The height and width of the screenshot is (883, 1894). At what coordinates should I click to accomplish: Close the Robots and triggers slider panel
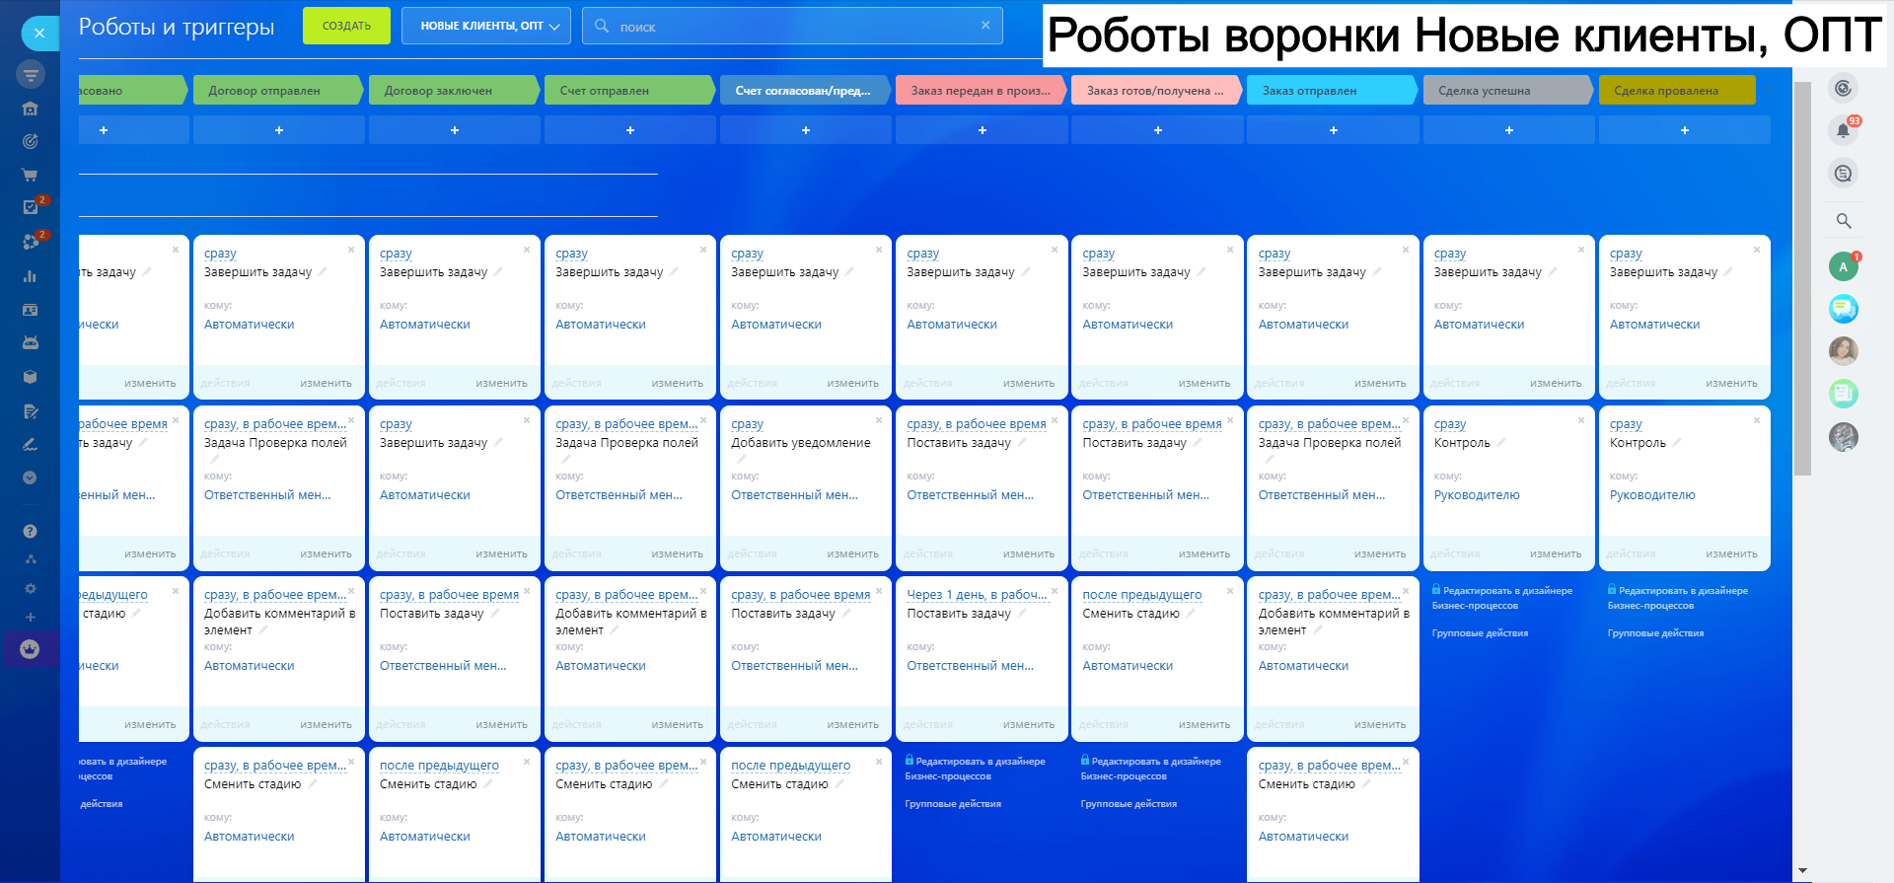[x=39, y=33]
